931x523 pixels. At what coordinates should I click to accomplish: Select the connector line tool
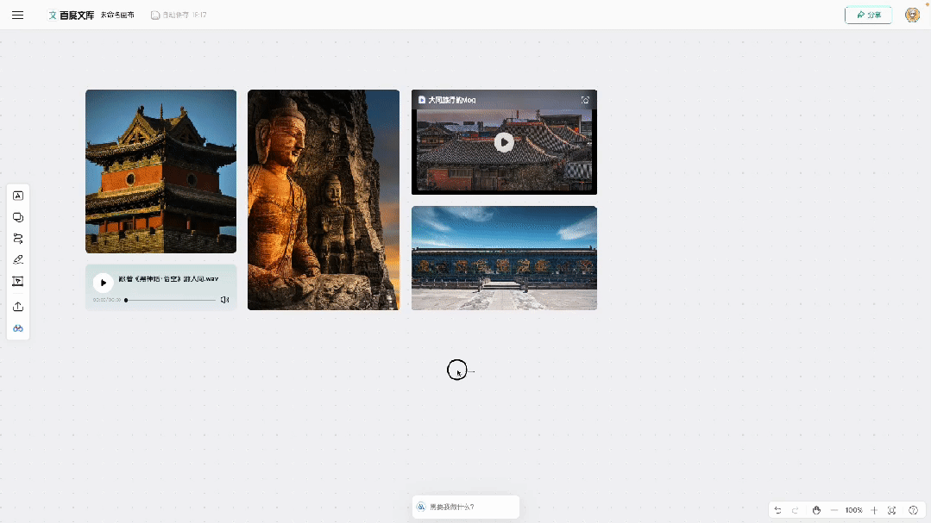pos(18,239)
